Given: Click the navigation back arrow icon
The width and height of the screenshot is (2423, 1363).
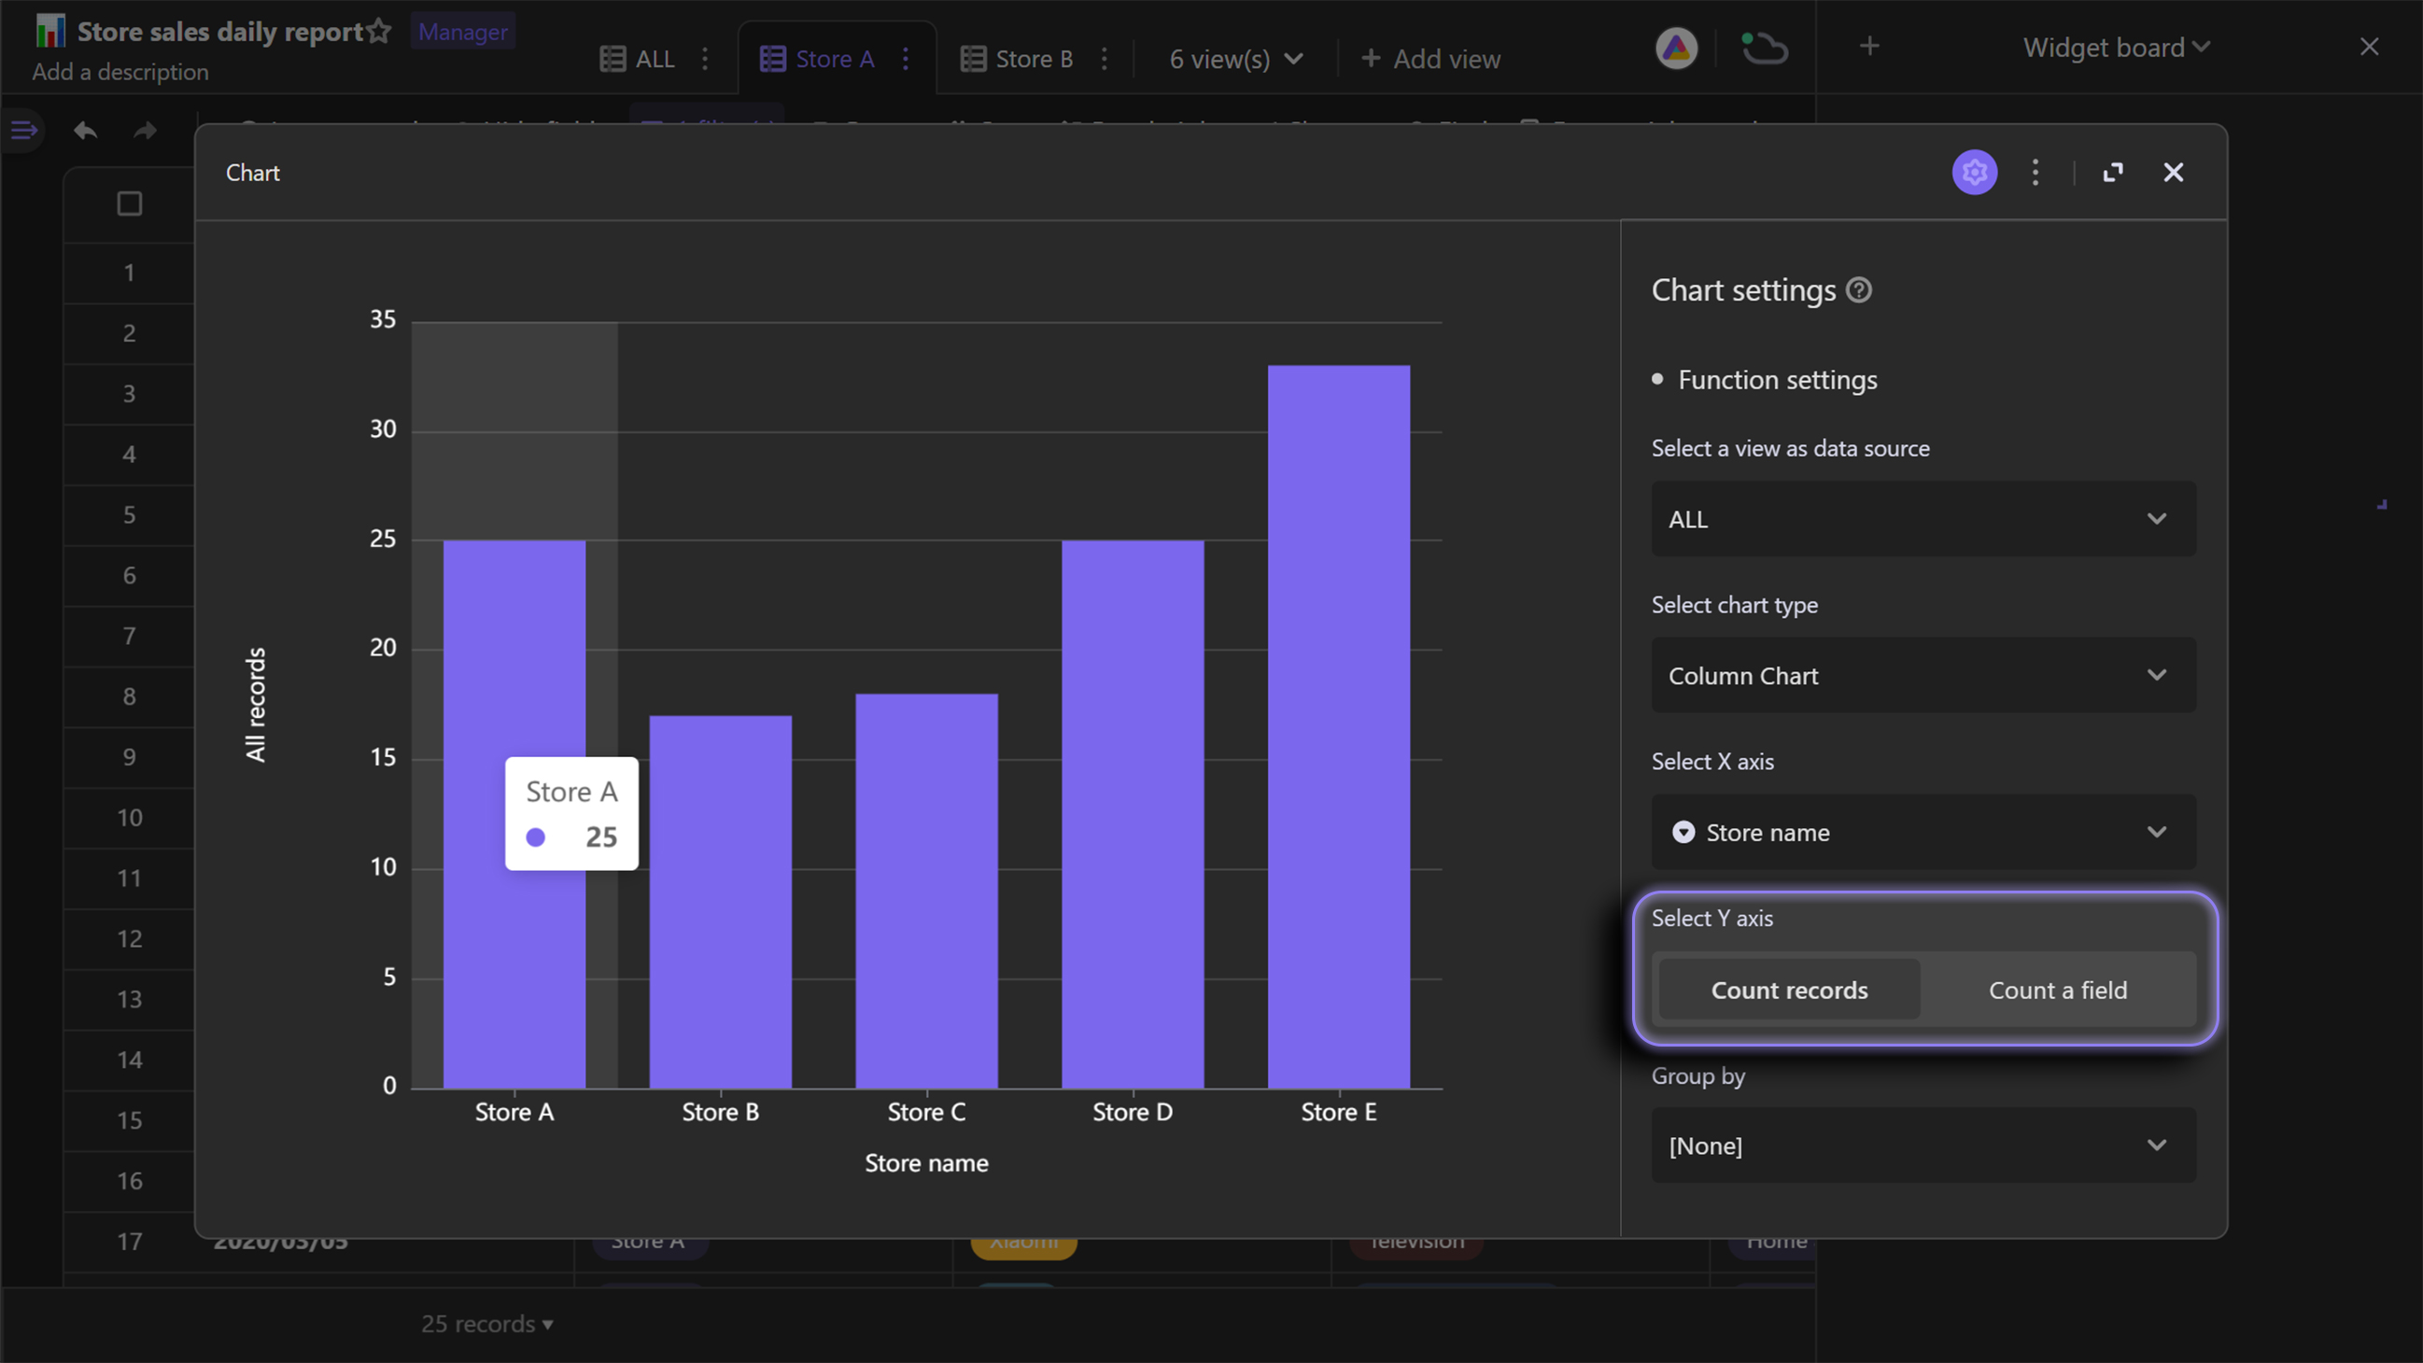Looking at the screenshot, I should [85, 130].
